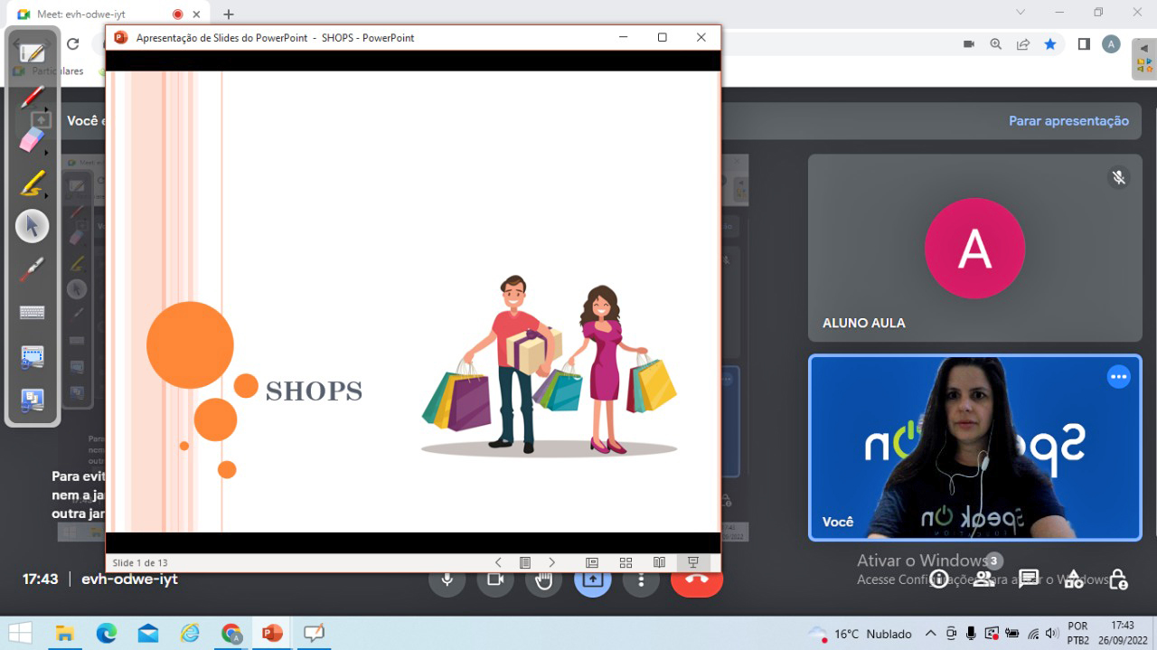Mute the microphone in Meet
Viewport: 1157px width, 650px height.
point(447,579)
